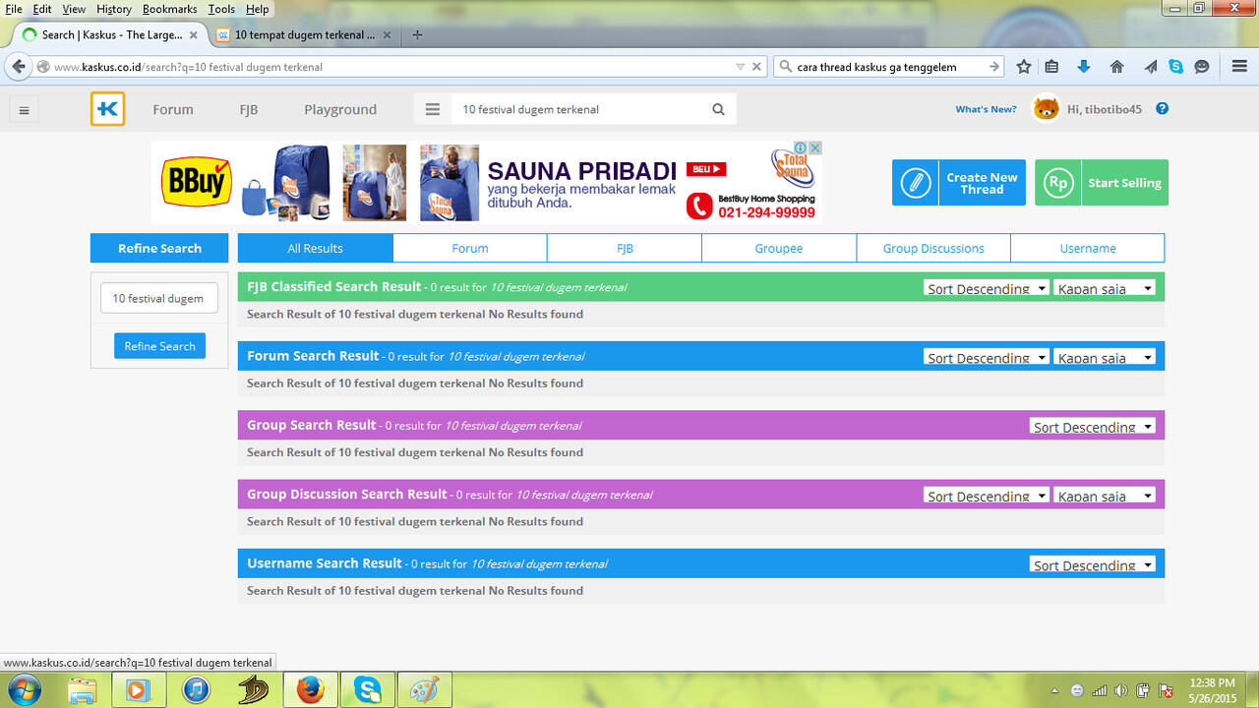Screen dimensions: 1259x708
Task: Click the What's New? link
Action: [986, 109]
